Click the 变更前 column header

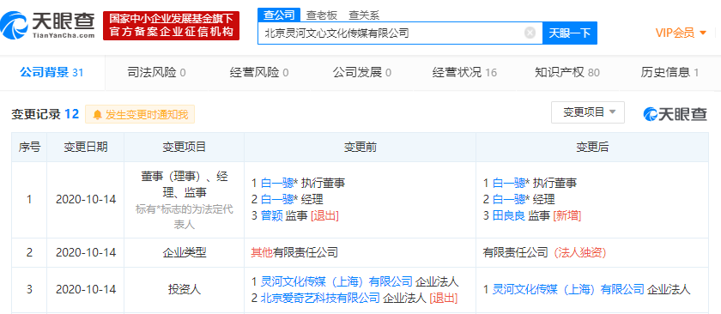click(360, 147)
